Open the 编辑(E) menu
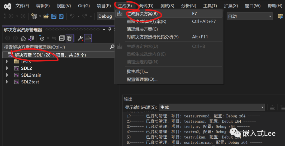The height and width of the screenshot is (146, 285). 43,6
